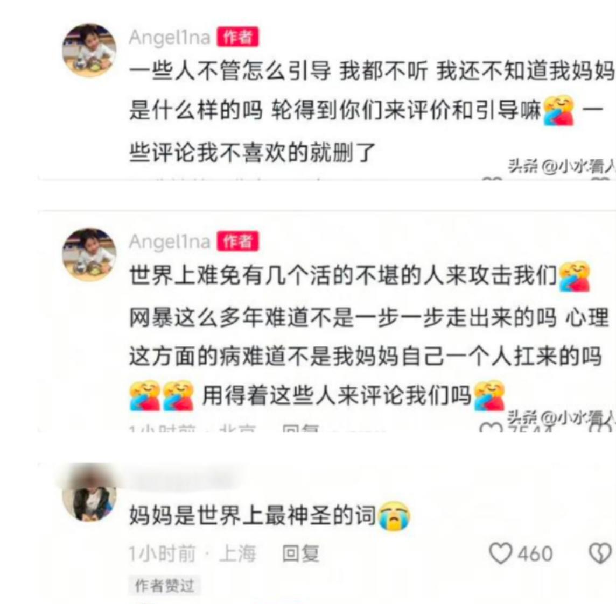Open the first Angel1na profile avatar

89,50
